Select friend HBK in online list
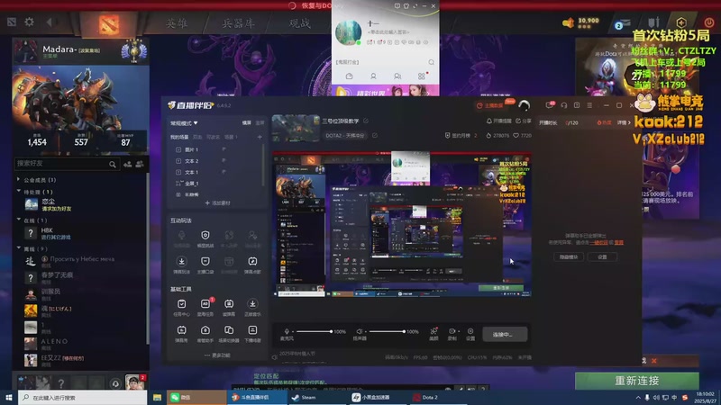The image size is (721, 405). (x=83, y=233)
